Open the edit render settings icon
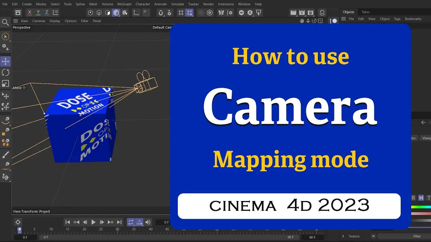 coord(310,13)
